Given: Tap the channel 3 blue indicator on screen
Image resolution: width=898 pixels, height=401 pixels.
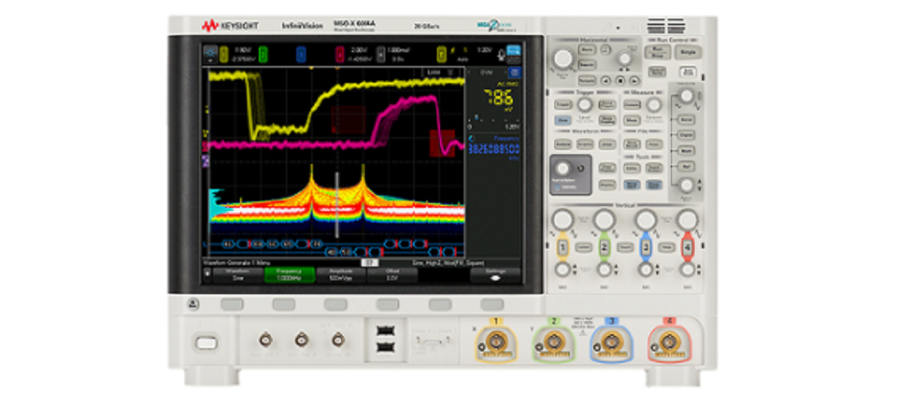Looking at the screenshot, I should tap(301, 55).
